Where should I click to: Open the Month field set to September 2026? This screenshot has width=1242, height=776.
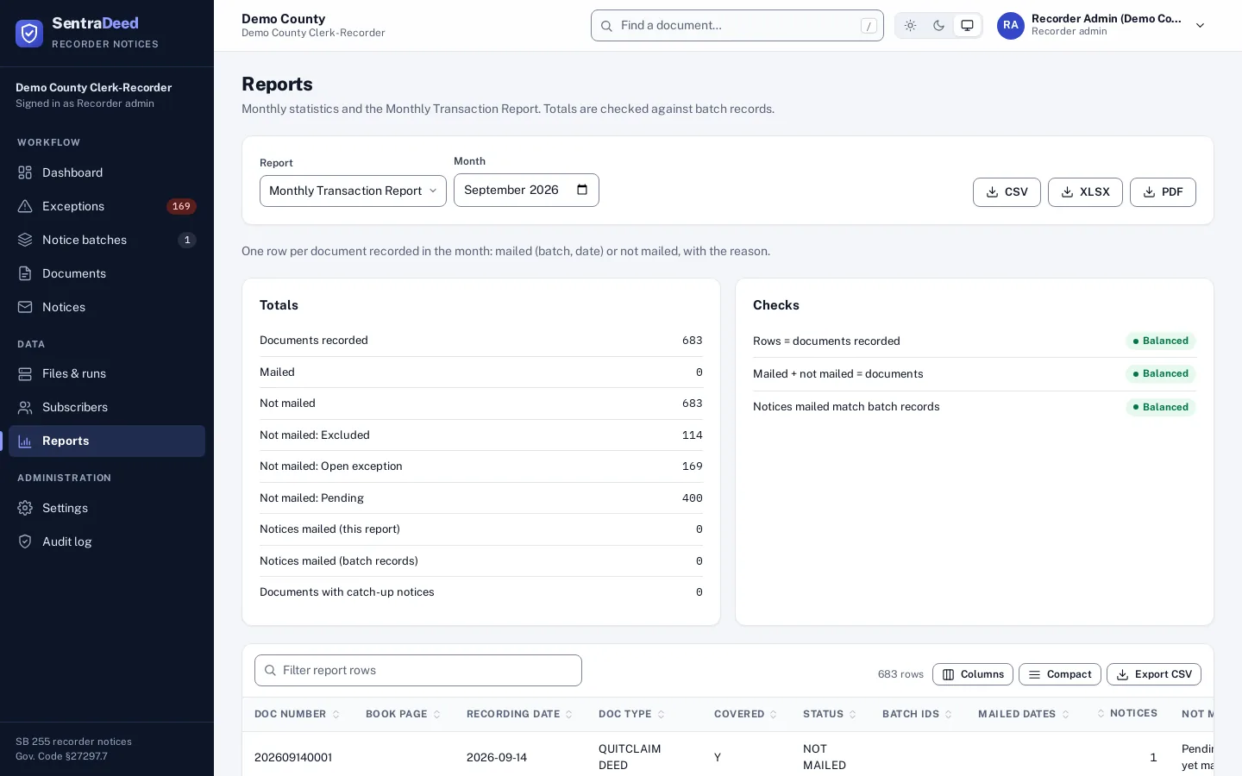pyautogui.click(x=526, y=190)
